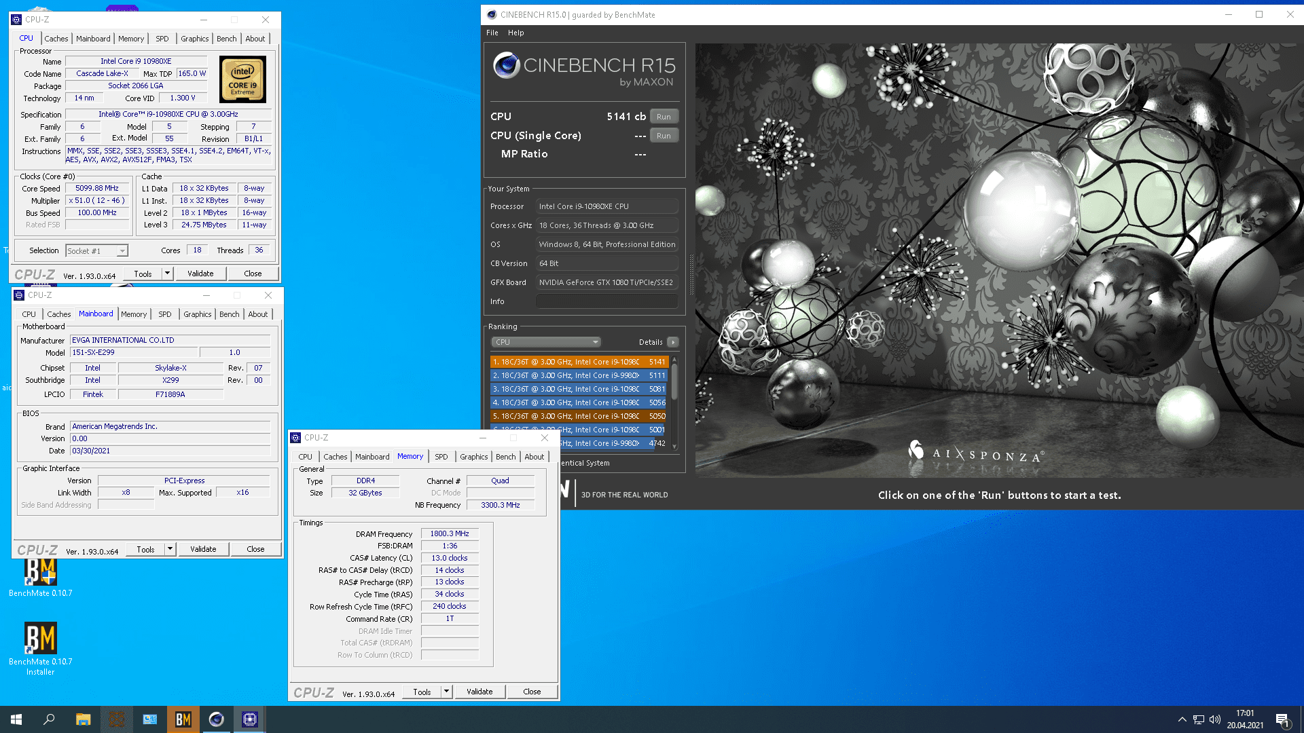Switch to the Caches tab in top CPU-Z
The image size is (1304, 733).
coord(56,39)
